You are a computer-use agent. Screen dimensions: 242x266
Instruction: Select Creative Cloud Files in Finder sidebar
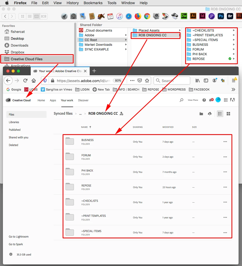pyautogui.click(x=37, y=59)
